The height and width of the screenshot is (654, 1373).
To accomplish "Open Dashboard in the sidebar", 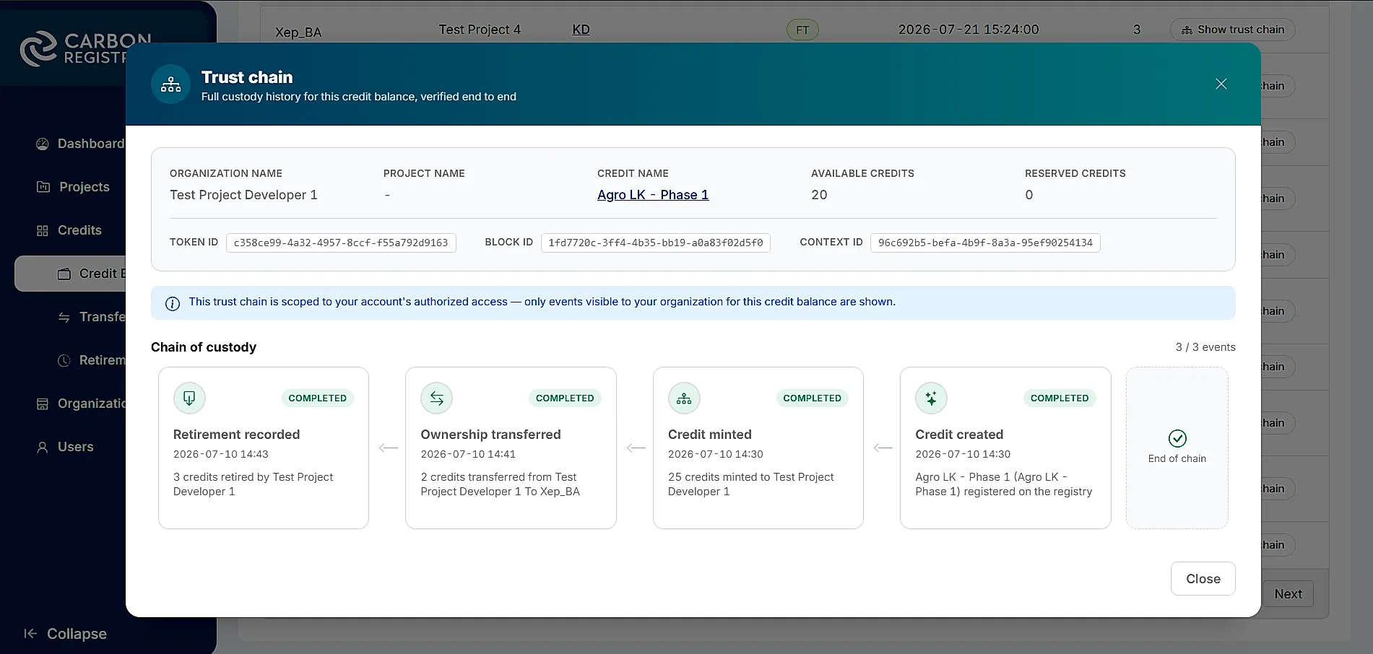I will (79, 144).
